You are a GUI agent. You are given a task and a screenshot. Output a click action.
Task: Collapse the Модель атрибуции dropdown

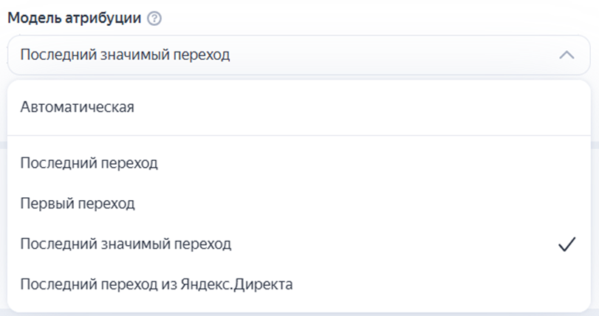coord(566,55)
